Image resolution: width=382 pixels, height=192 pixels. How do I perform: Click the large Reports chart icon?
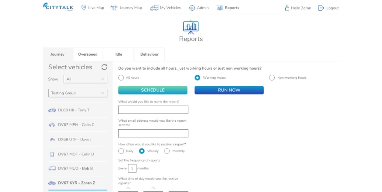pos(191,27)
